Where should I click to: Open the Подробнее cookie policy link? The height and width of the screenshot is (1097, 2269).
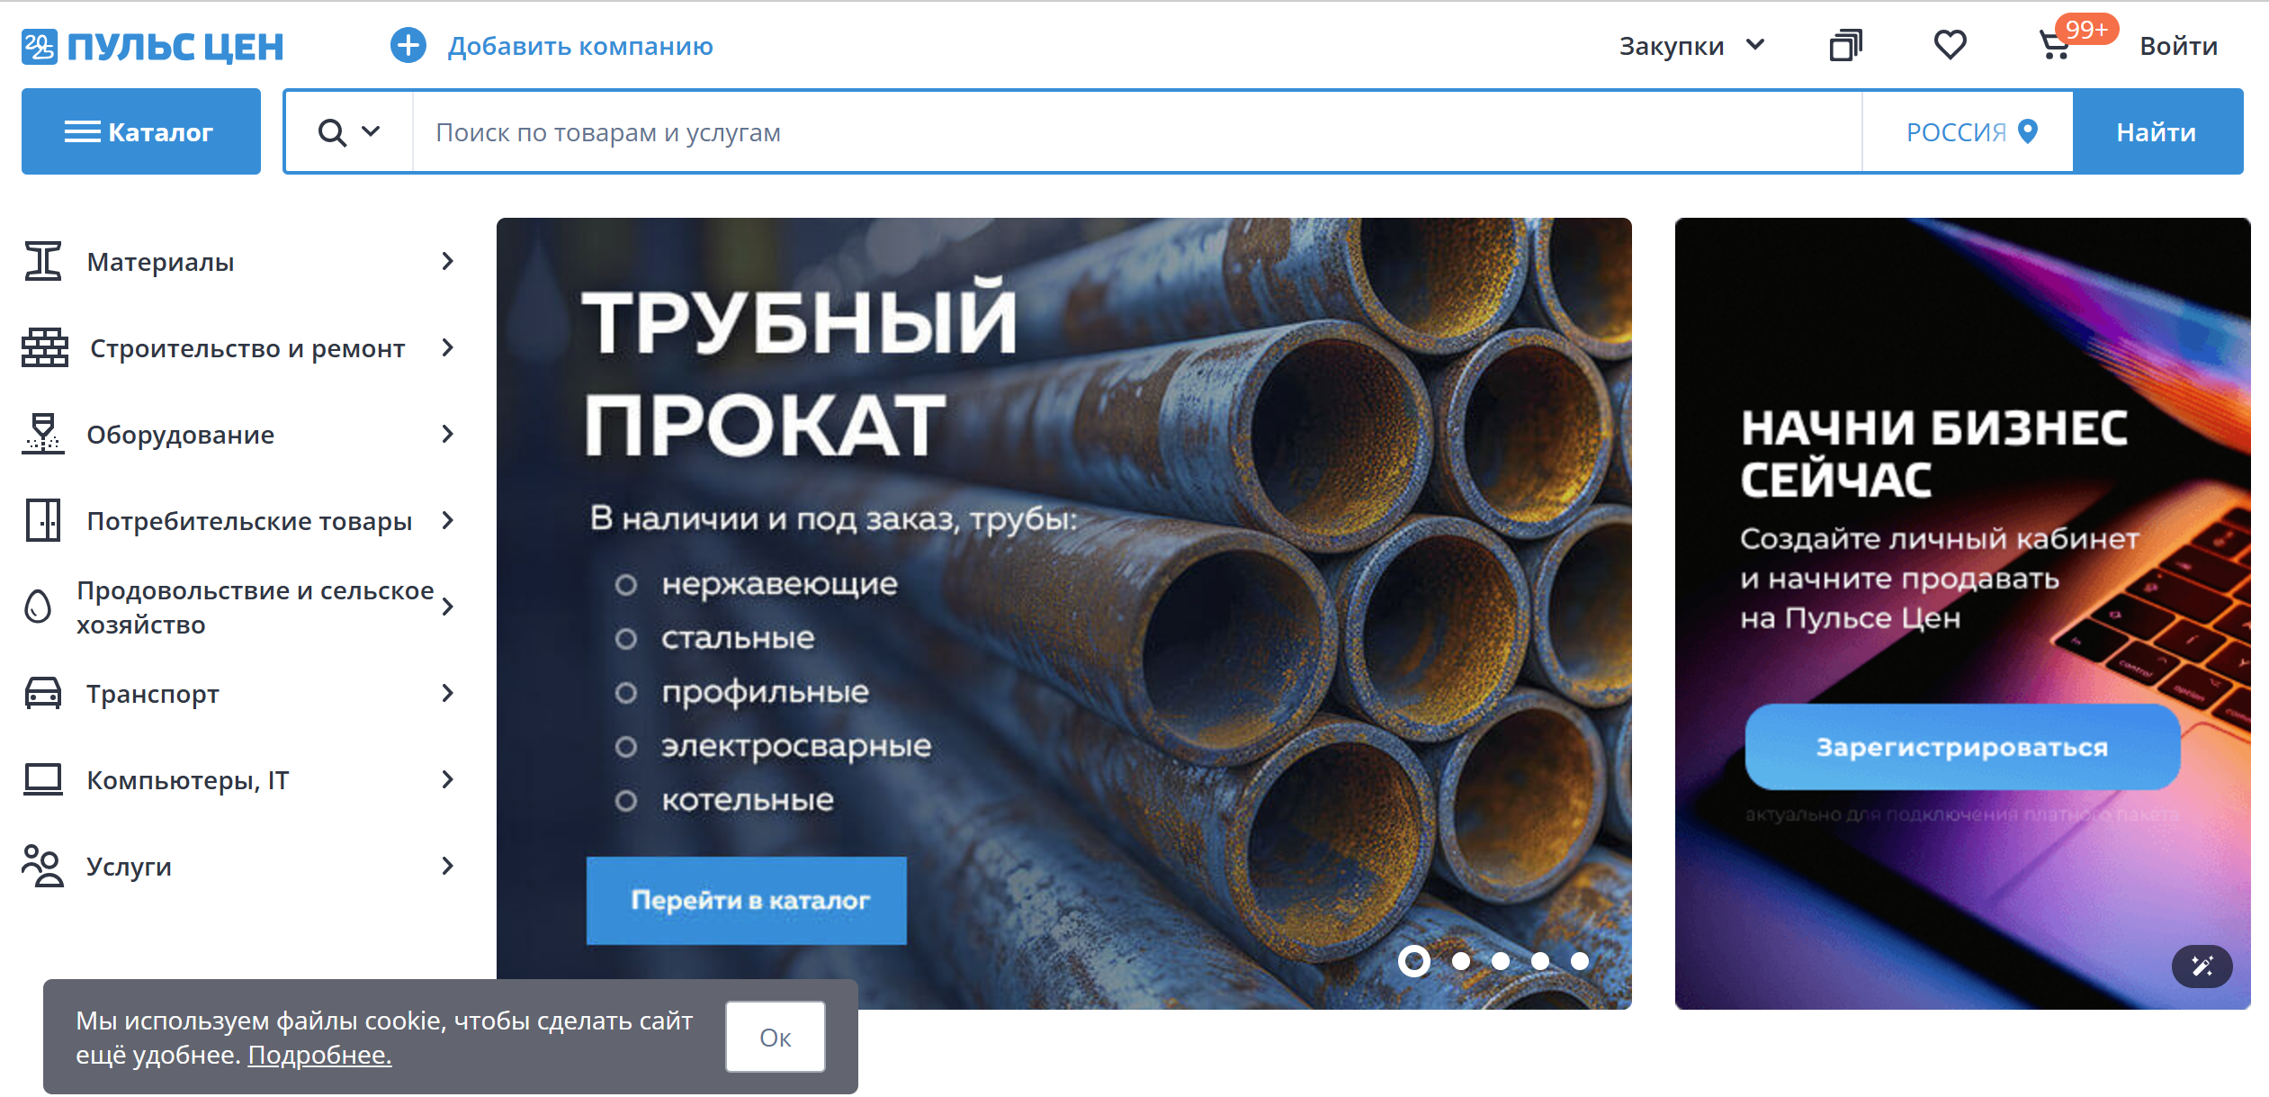319,1054
